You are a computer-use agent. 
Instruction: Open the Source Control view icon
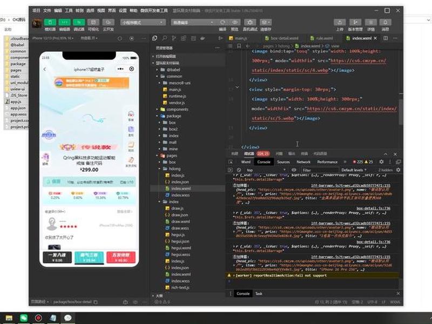point(174,38)
